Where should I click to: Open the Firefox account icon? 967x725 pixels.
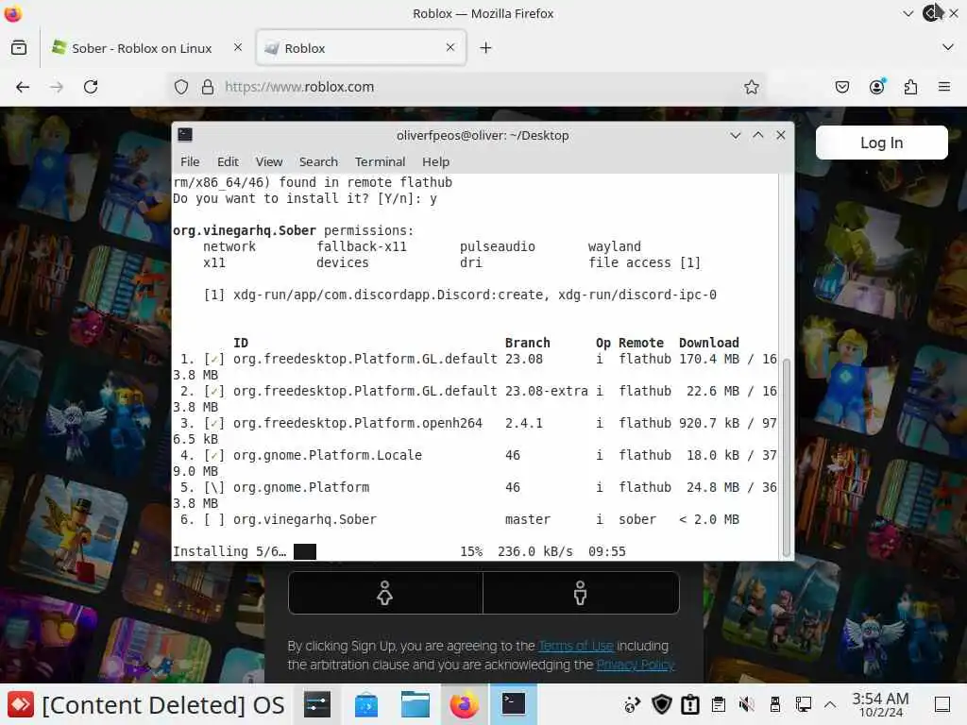pyautogui.click(x=876, y=87)
